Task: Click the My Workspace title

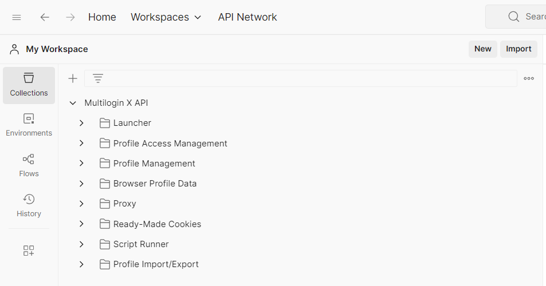Action: click(x=57, y=49)
